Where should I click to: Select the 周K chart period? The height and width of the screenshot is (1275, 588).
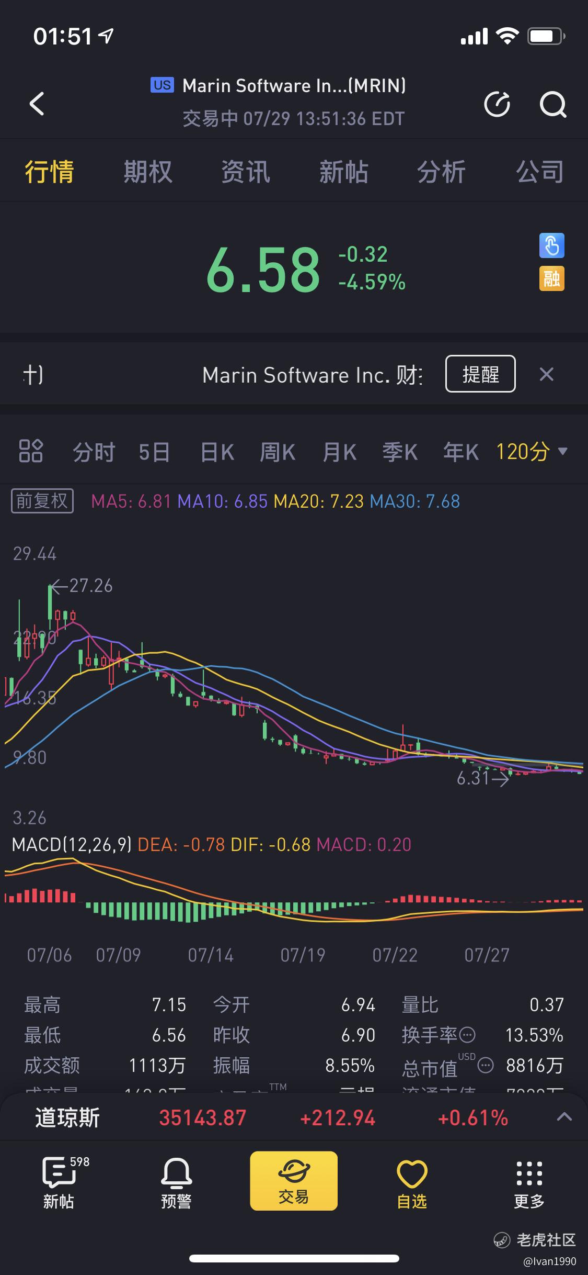click(278, 451)
